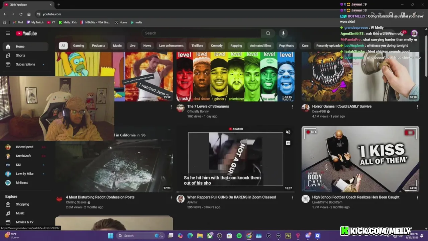
Task: Open options for High School Football Coach video
Action: pos(417,197)
